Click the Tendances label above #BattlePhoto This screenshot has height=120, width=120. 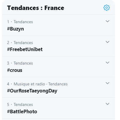point(23,104)
